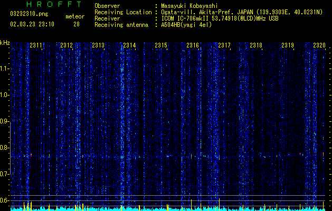Click the 2312 time marker
This screenshot has width=332, height=211.
67,45
